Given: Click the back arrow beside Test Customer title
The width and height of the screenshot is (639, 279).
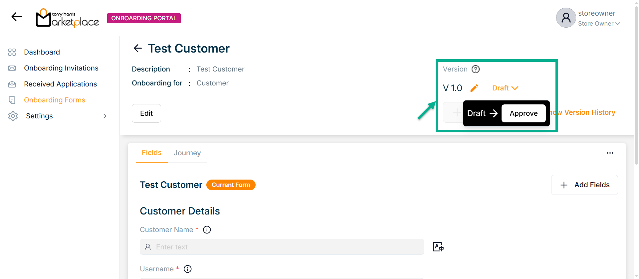Looking at the screenshot, I should coord(137,49).
